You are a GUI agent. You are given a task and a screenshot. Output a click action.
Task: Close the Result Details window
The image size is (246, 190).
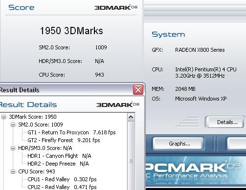click(x=138, y=90)
